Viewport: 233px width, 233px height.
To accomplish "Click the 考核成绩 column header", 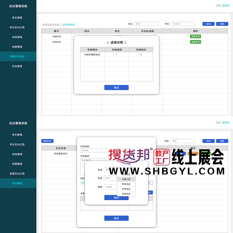I will (x=117, y=50).
